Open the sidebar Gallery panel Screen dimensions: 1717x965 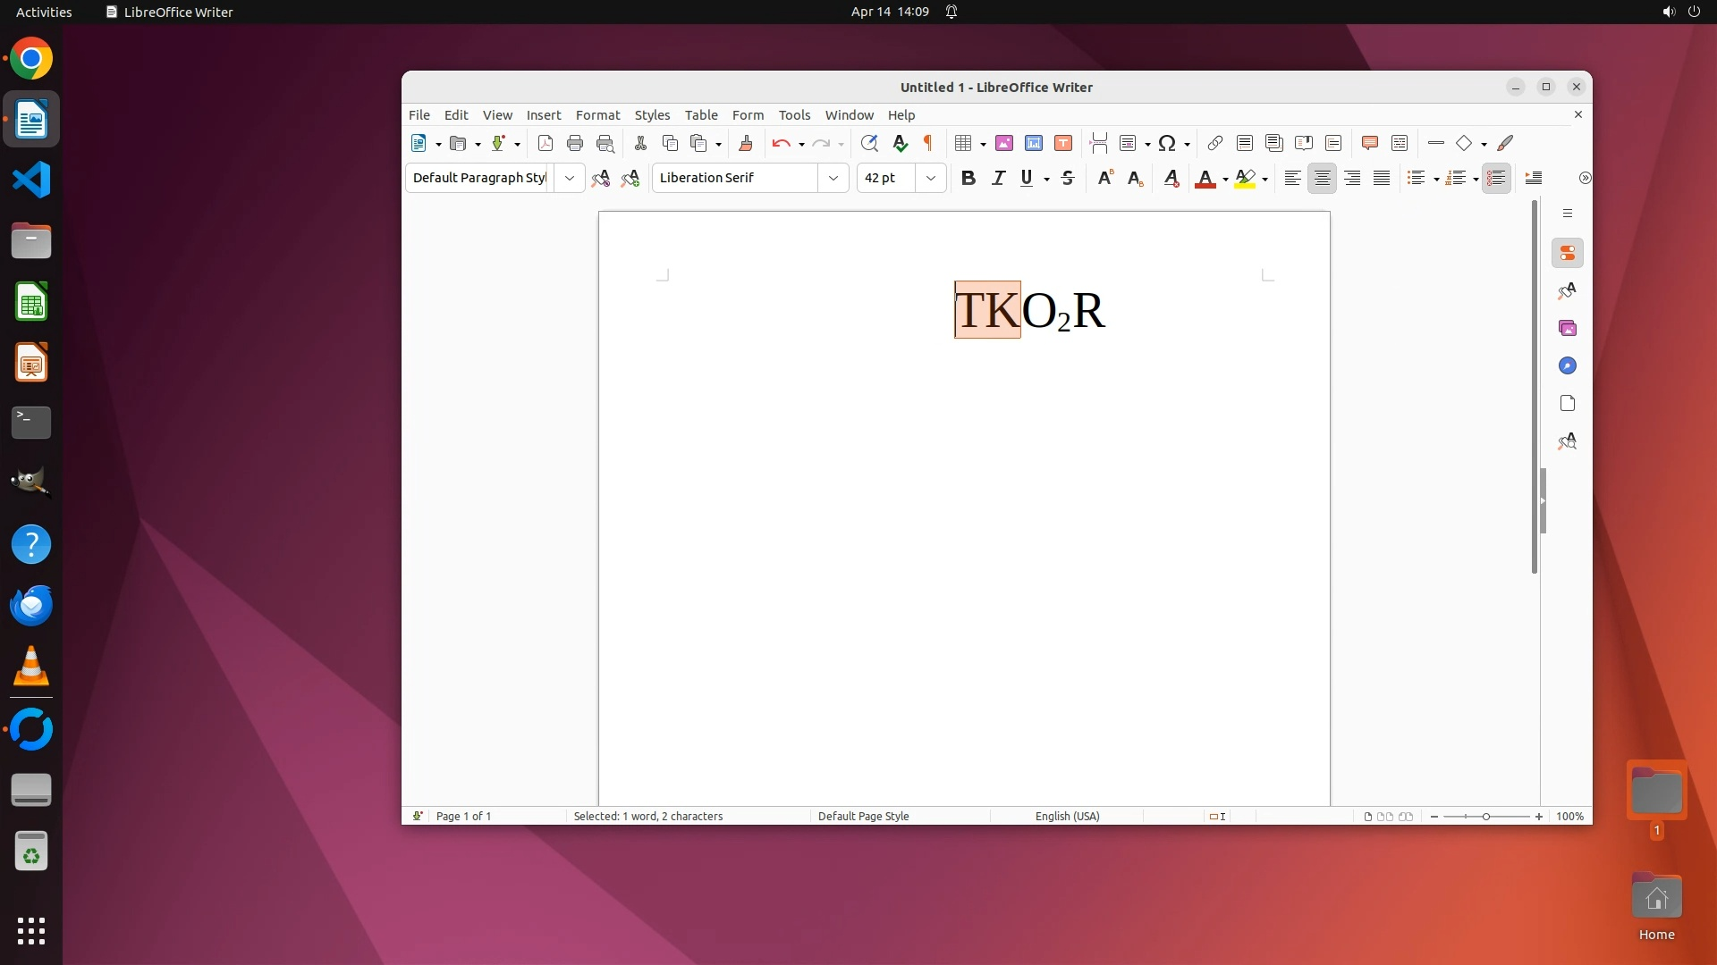(1567, 328)
